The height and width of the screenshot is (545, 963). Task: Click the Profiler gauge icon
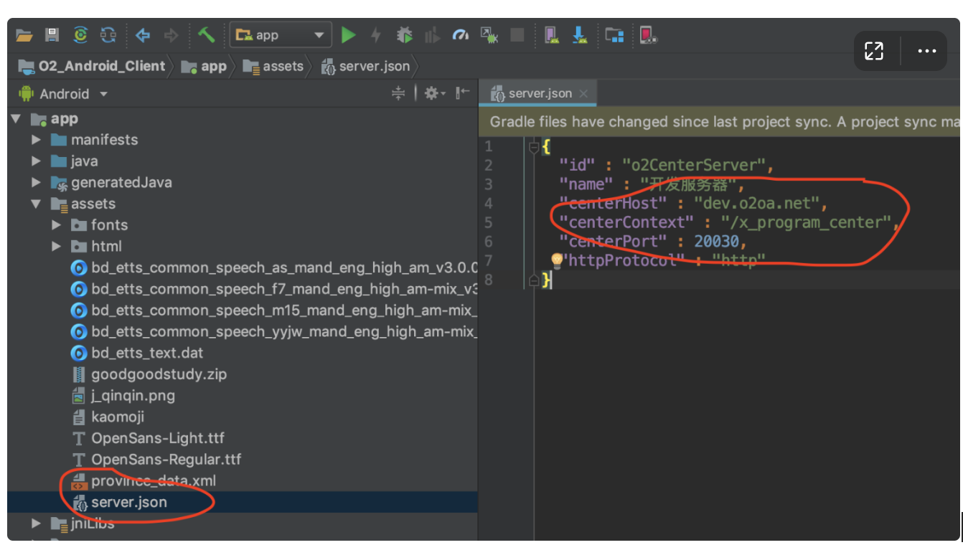(x=460, y=34)
